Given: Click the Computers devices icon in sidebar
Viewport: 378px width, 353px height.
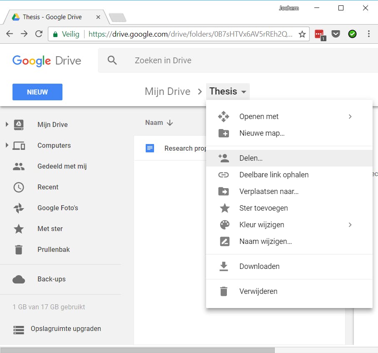Looking at the screenshot, I should [x=19, y=146].
